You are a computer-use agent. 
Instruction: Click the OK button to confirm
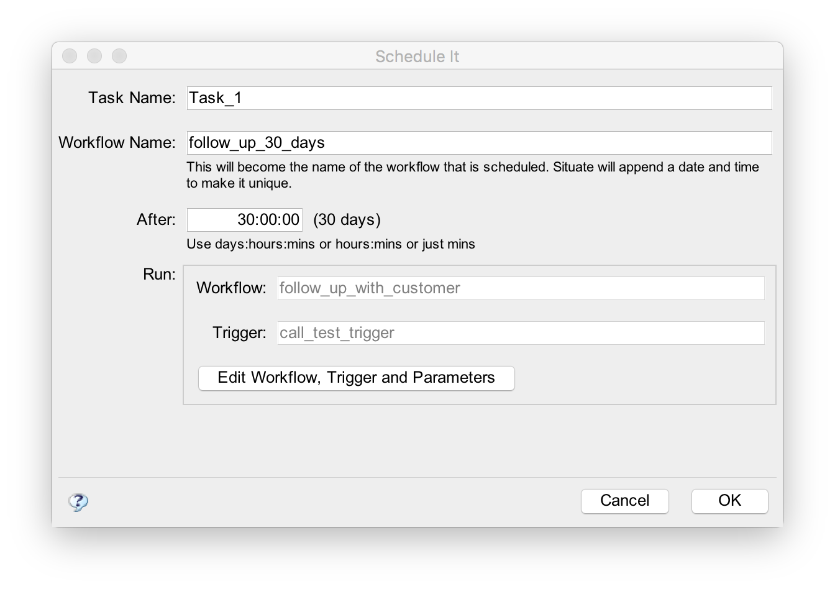coord(729,501)
